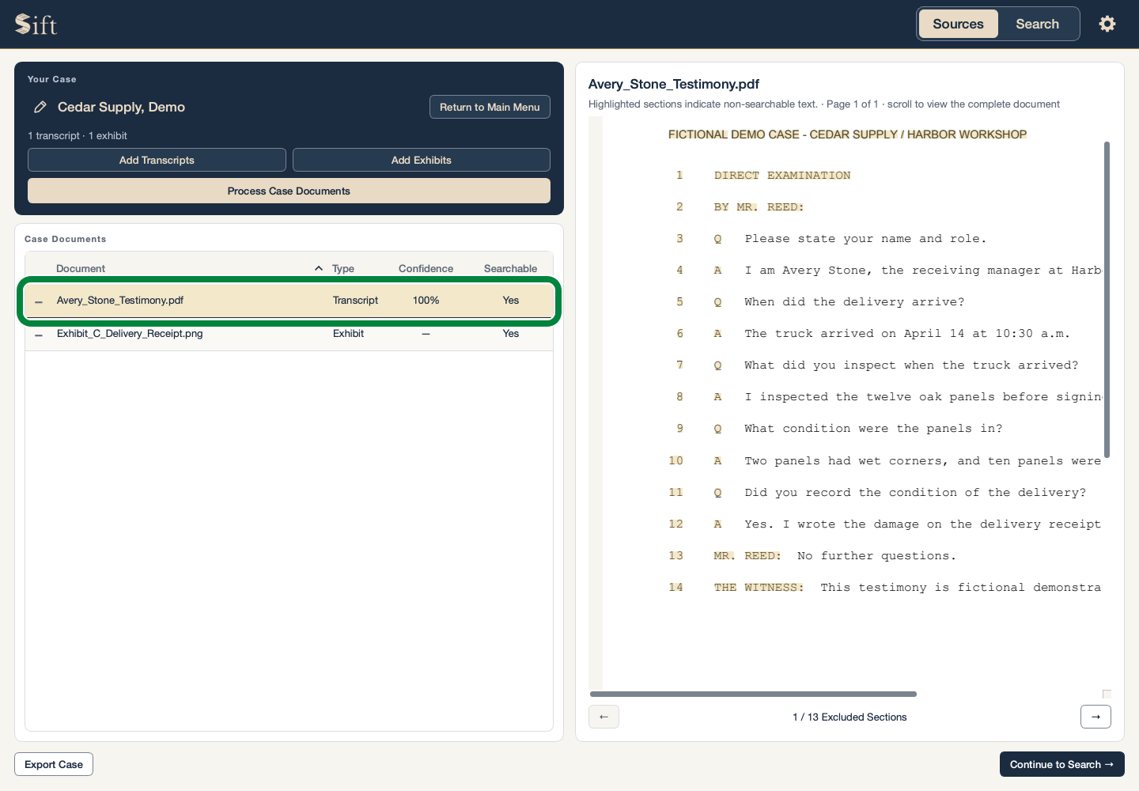Click the Exhibit type cell

348,334
